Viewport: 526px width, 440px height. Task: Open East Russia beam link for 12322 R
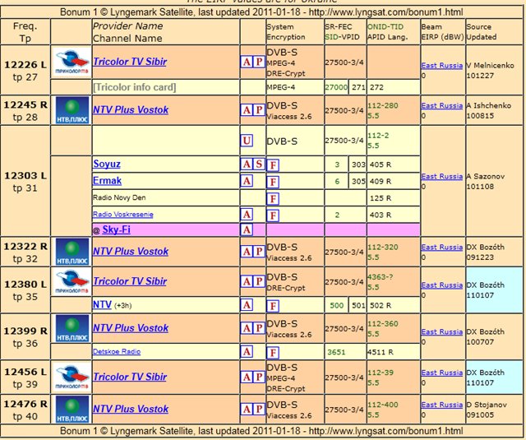point(442,247)
